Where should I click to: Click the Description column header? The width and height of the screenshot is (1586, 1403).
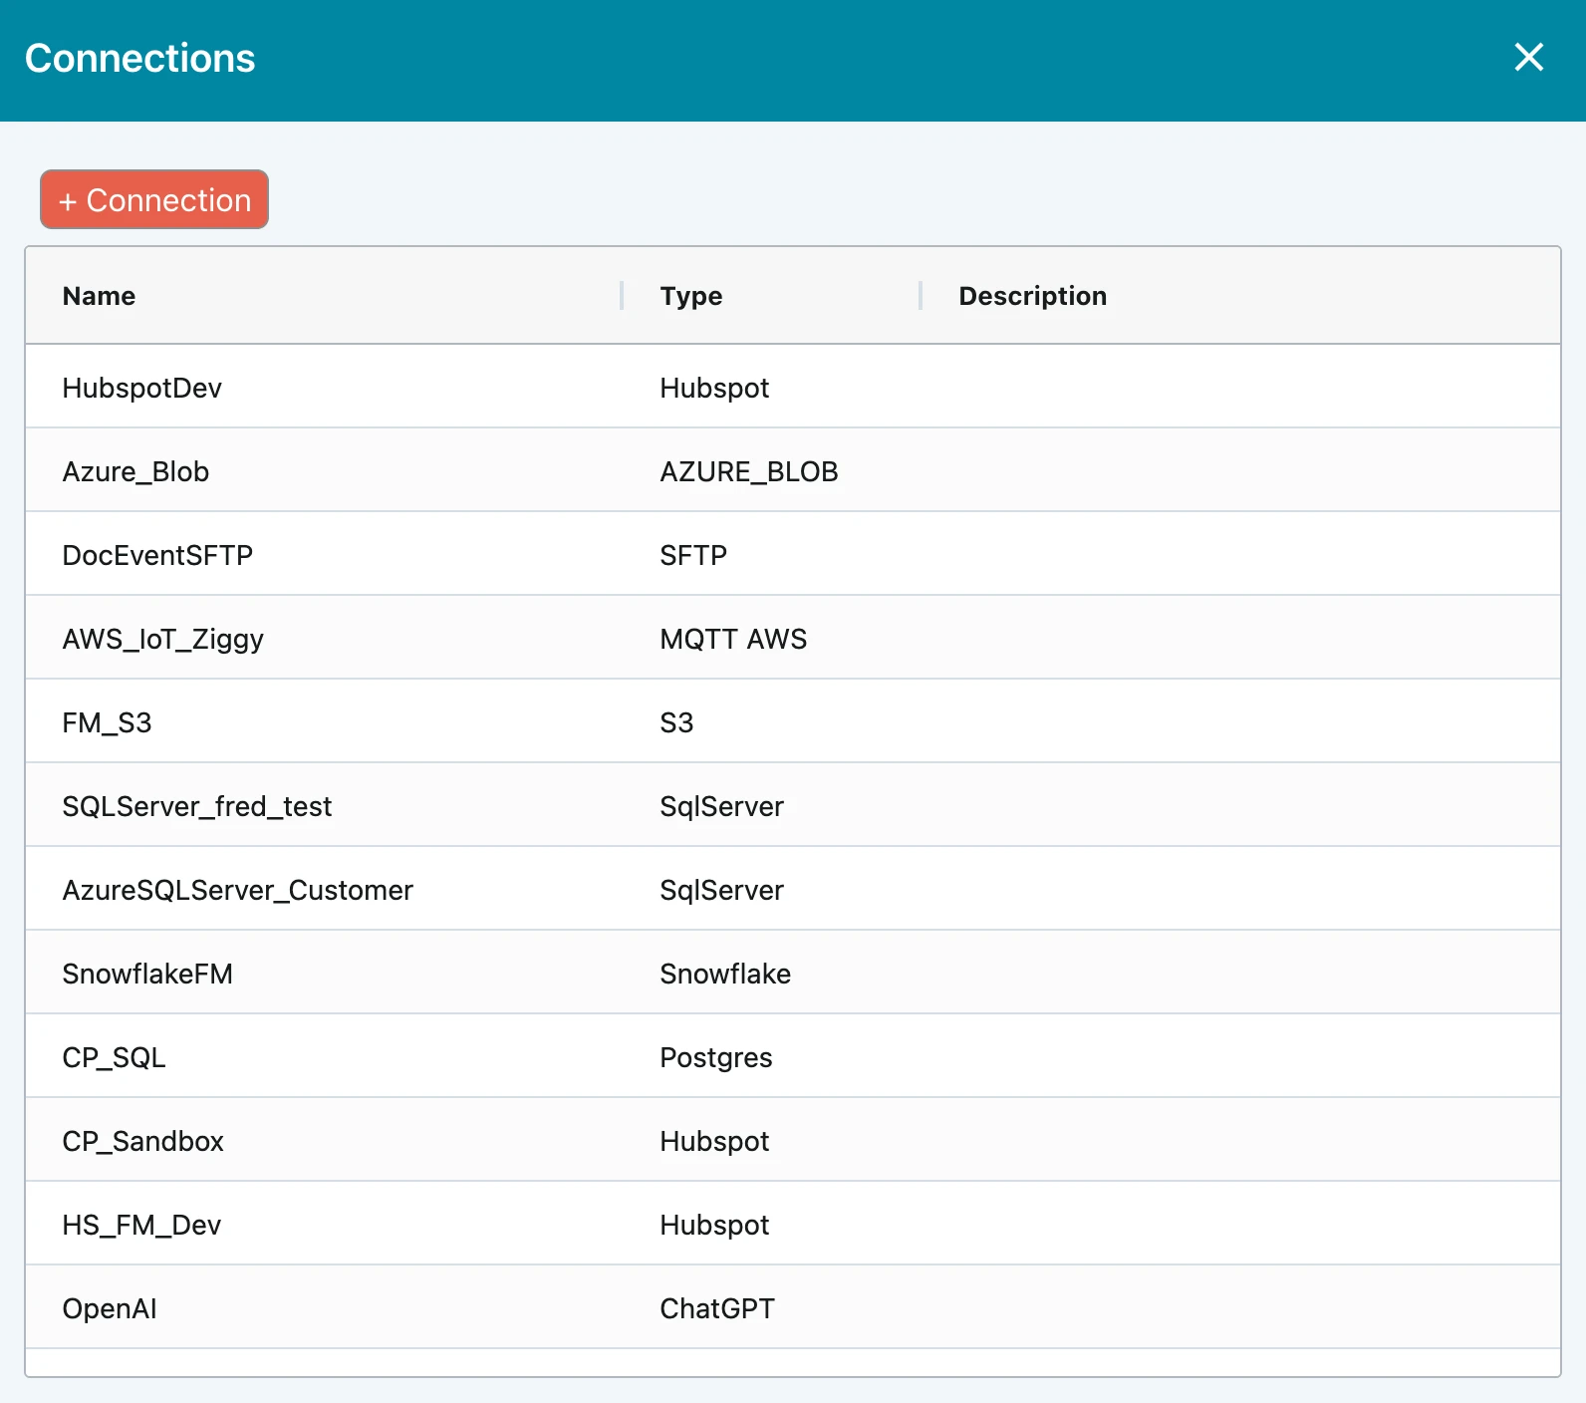click(x=1032, y=296)
